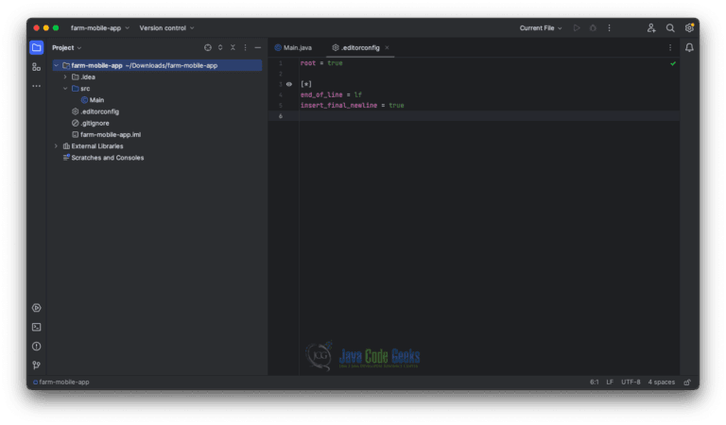Open the Terminal tool window
Screen dimensions: 726x425
click(x=37, y=328)
